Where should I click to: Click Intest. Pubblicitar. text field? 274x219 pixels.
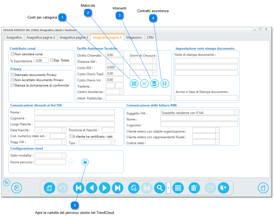point(138,98)
